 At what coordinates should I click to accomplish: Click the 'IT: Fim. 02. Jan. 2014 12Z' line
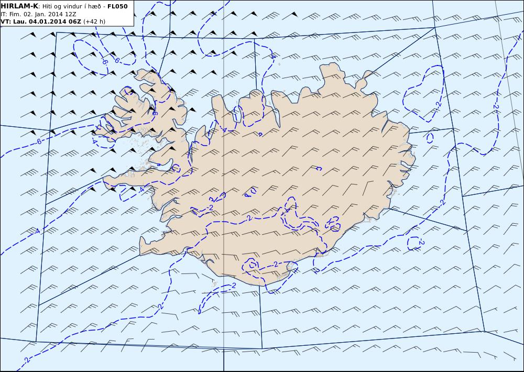coord(38,14)
